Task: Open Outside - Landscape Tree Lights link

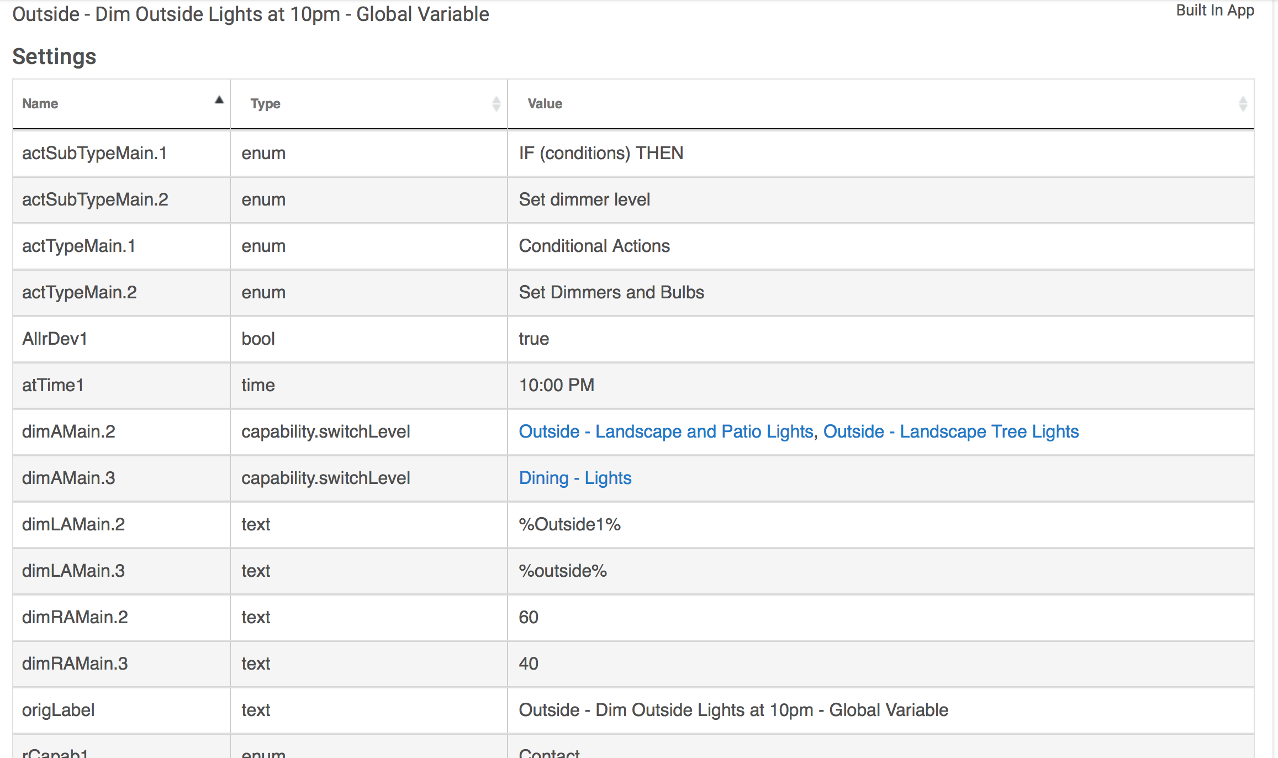Action: (950, 431)
